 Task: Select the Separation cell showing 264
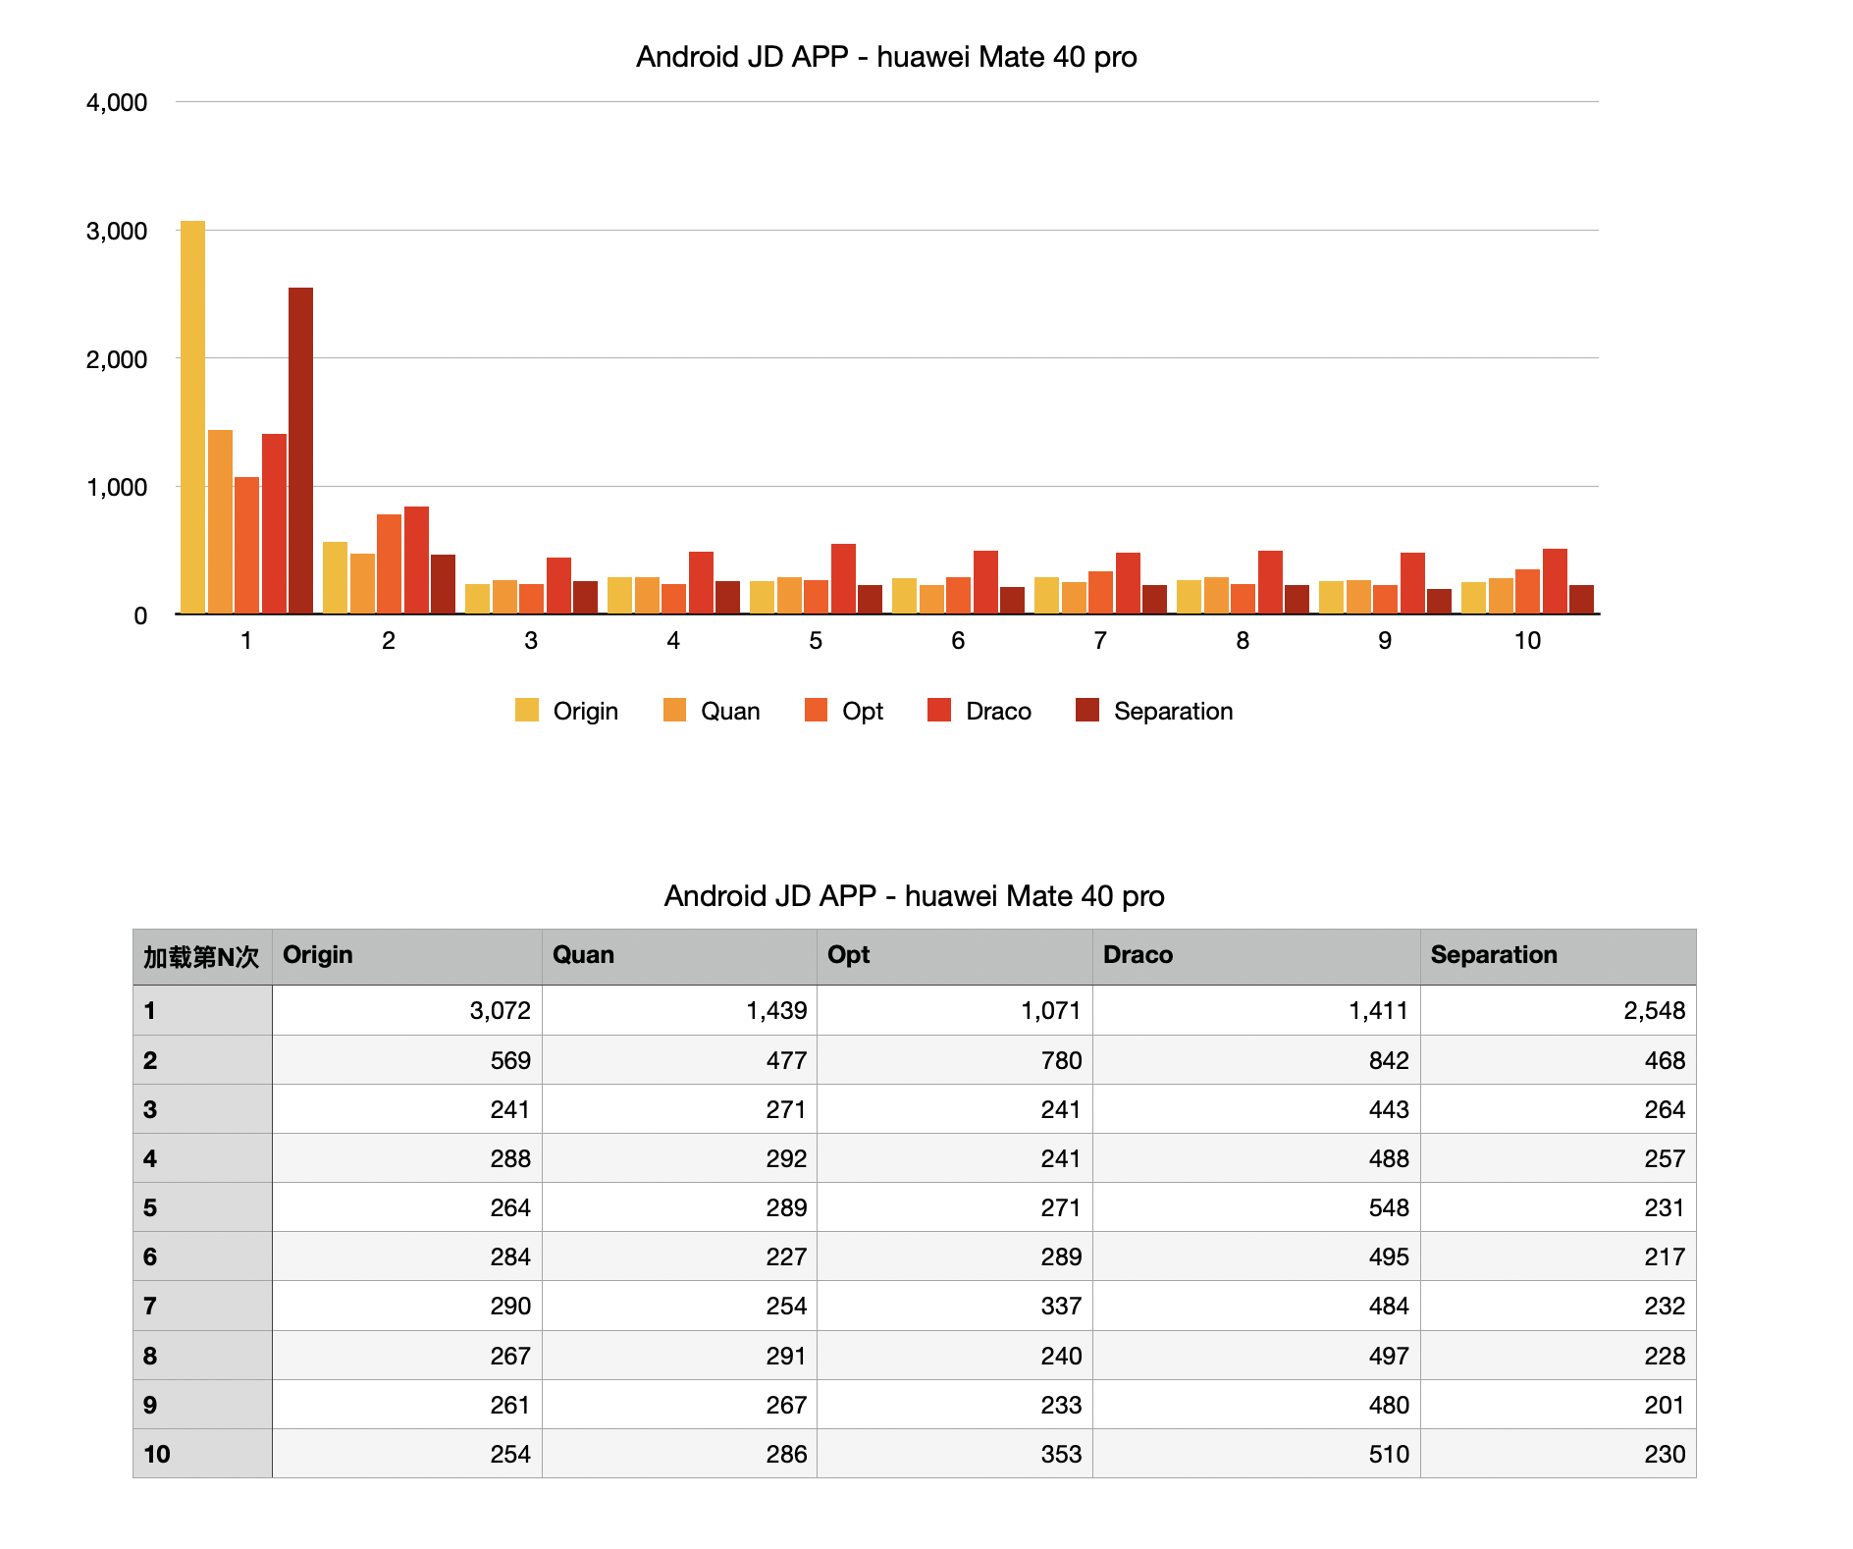(x=1559, y=1109)
